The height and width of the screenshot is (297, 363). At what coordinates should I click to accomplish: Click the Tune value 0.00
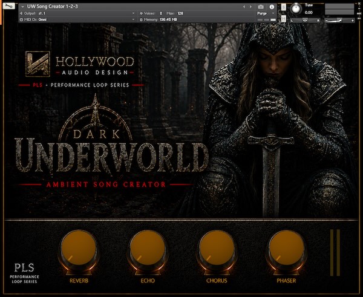(309, 13)
